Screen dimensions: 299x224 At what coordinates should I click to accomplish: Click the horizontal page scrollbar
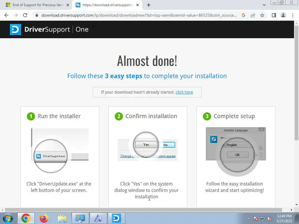[x=143, y=210]
